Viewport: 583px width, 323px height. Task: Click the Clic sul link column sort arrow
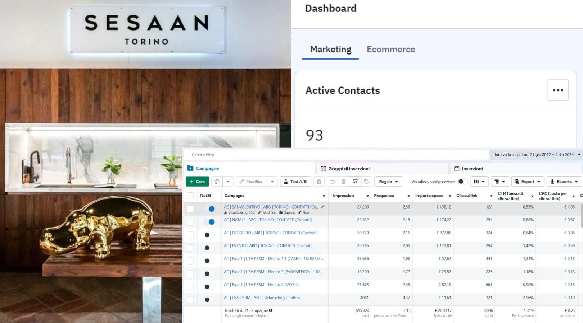pyautogui.click(x=491, y=196)
